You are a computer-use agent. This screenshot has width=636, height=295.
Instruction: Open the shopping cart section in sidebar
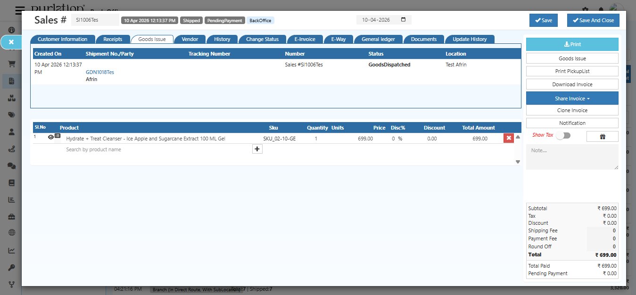point(11,64)
